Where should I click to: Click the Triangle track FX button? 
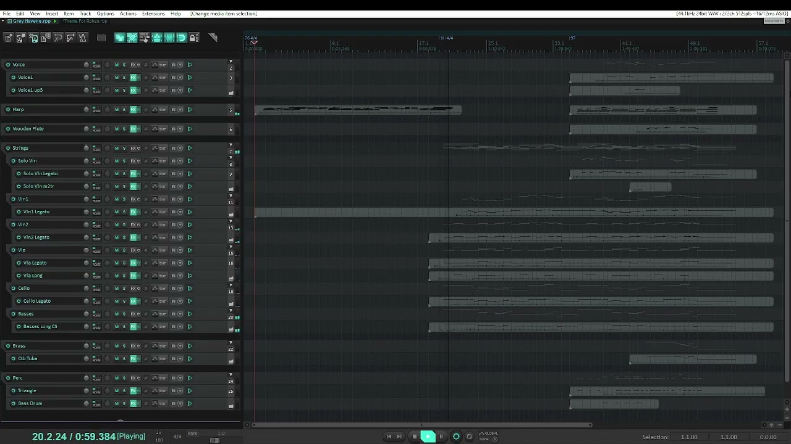coord(133,390)
